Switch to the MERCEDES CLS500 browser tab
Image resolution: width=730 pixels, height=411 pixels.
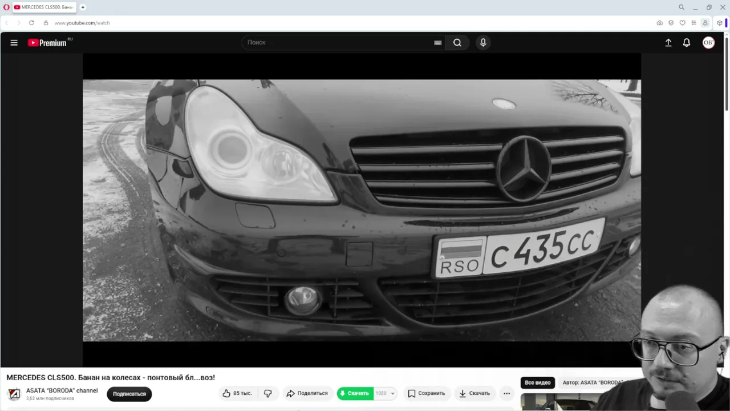click(44, 7)
